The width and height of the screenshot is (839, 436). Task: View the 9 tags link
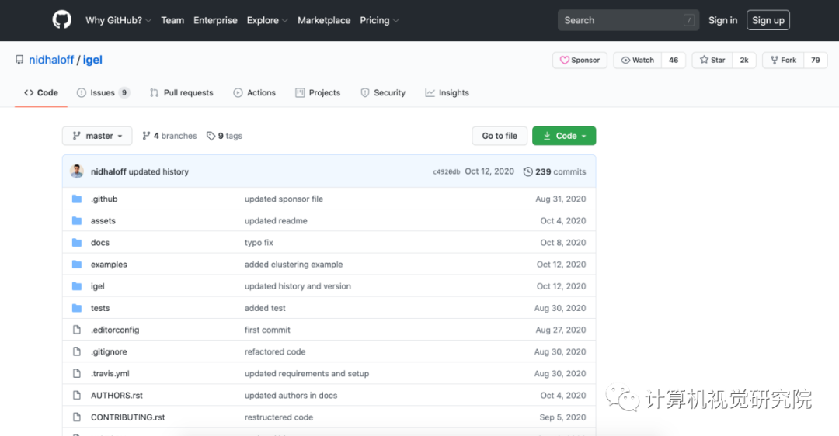pos(225,136)
